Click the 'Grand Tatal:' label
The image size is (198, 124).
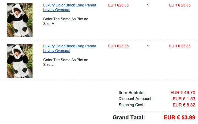(129, 118)
